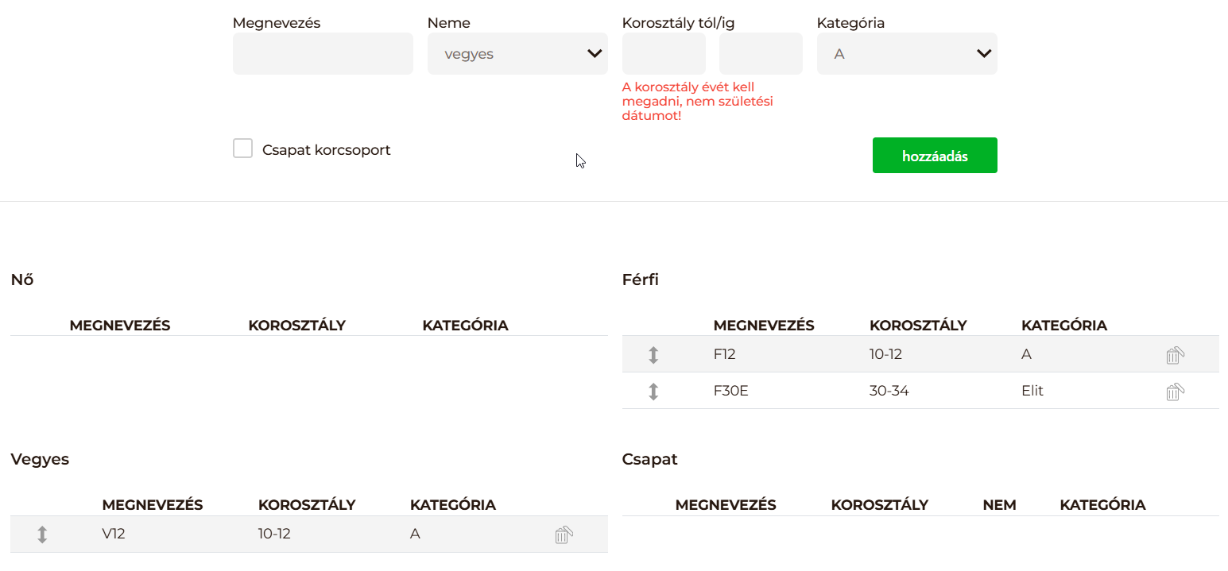The height and width of the screenshot is (571, 1228).
Task: Click into the Megnevezés text field
Action: [x=323, y=54]
